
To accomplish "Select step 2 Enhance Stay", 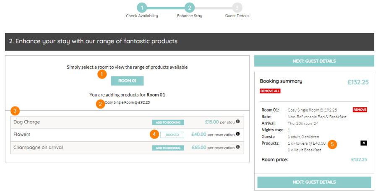I will tap(190, 8).
